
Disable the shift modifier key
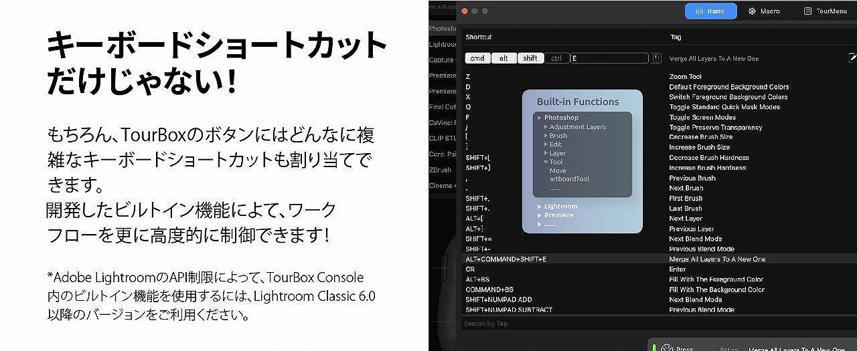(x=530, y=58)
